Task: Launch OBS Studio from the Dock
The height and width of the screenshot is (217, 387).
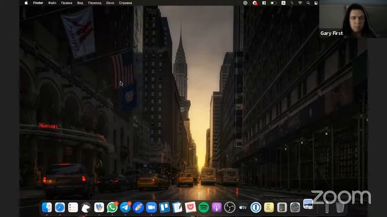Action: click(230, 207)
